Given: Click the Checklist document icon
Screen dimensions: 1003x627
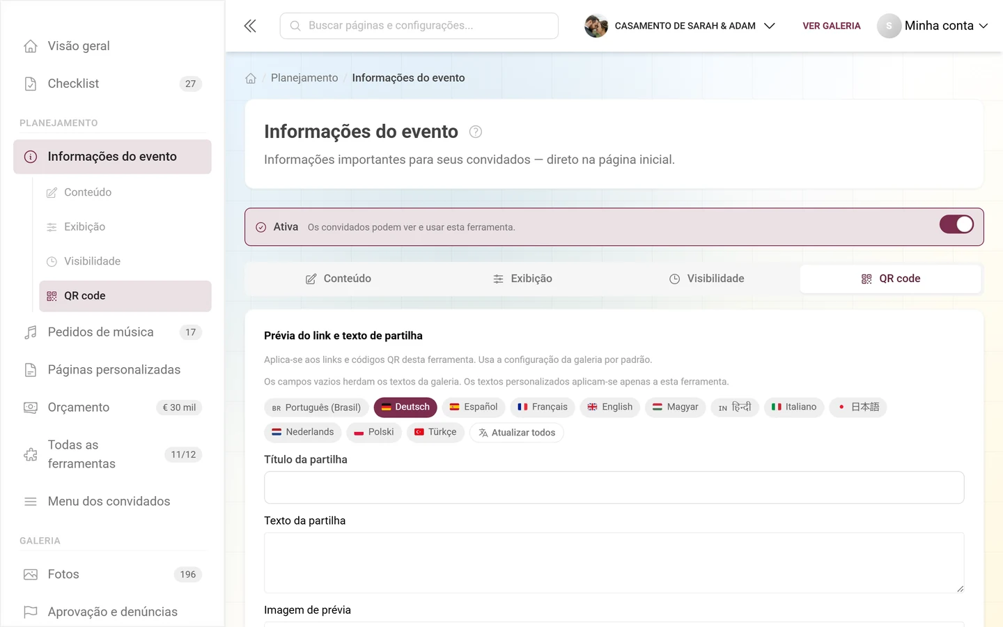Looking at the screenshot, I should pyautogui.click(x=31, y=84).
